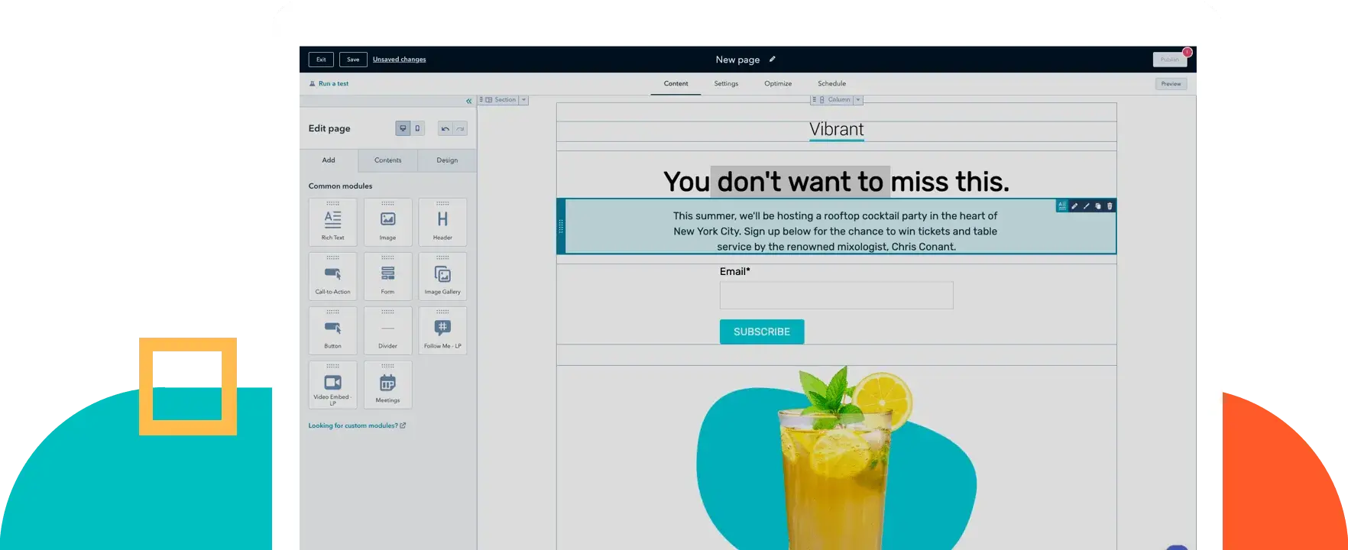The width and height of the screenshot is (1348, 550).
Task: Switch to desktop preview mode
Action: pyautogui.click(x=403, y=128)
